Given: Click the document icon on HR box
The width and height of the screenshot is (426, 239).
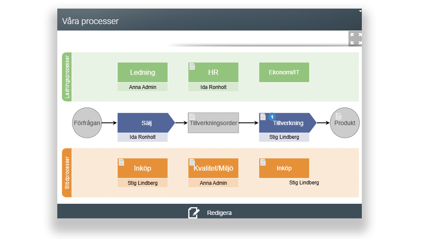Looking at the screenshot, I should 192,66.
